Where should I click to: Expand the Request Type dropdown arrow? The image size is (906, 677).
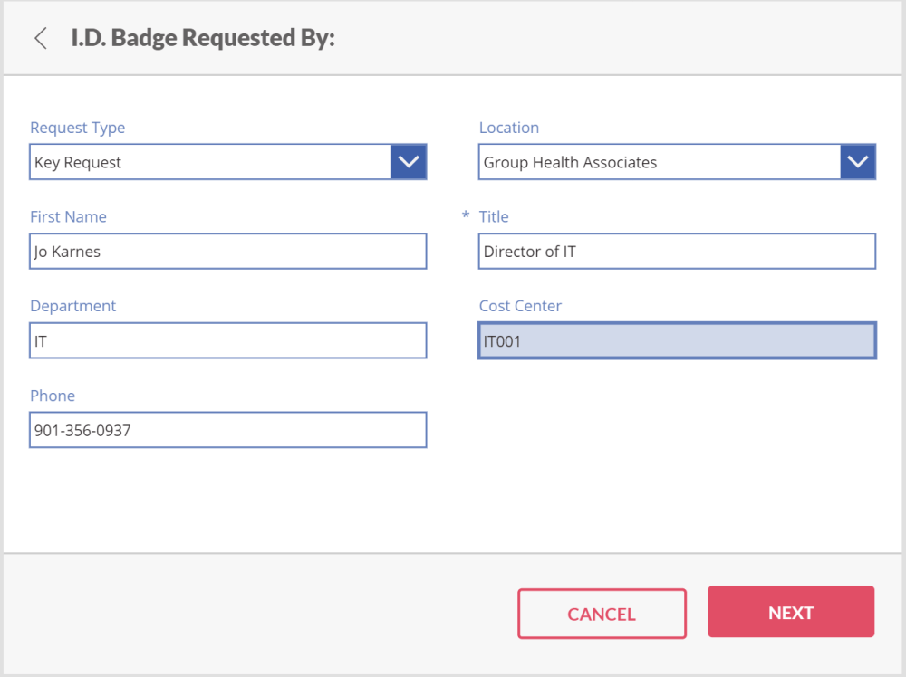409,162
